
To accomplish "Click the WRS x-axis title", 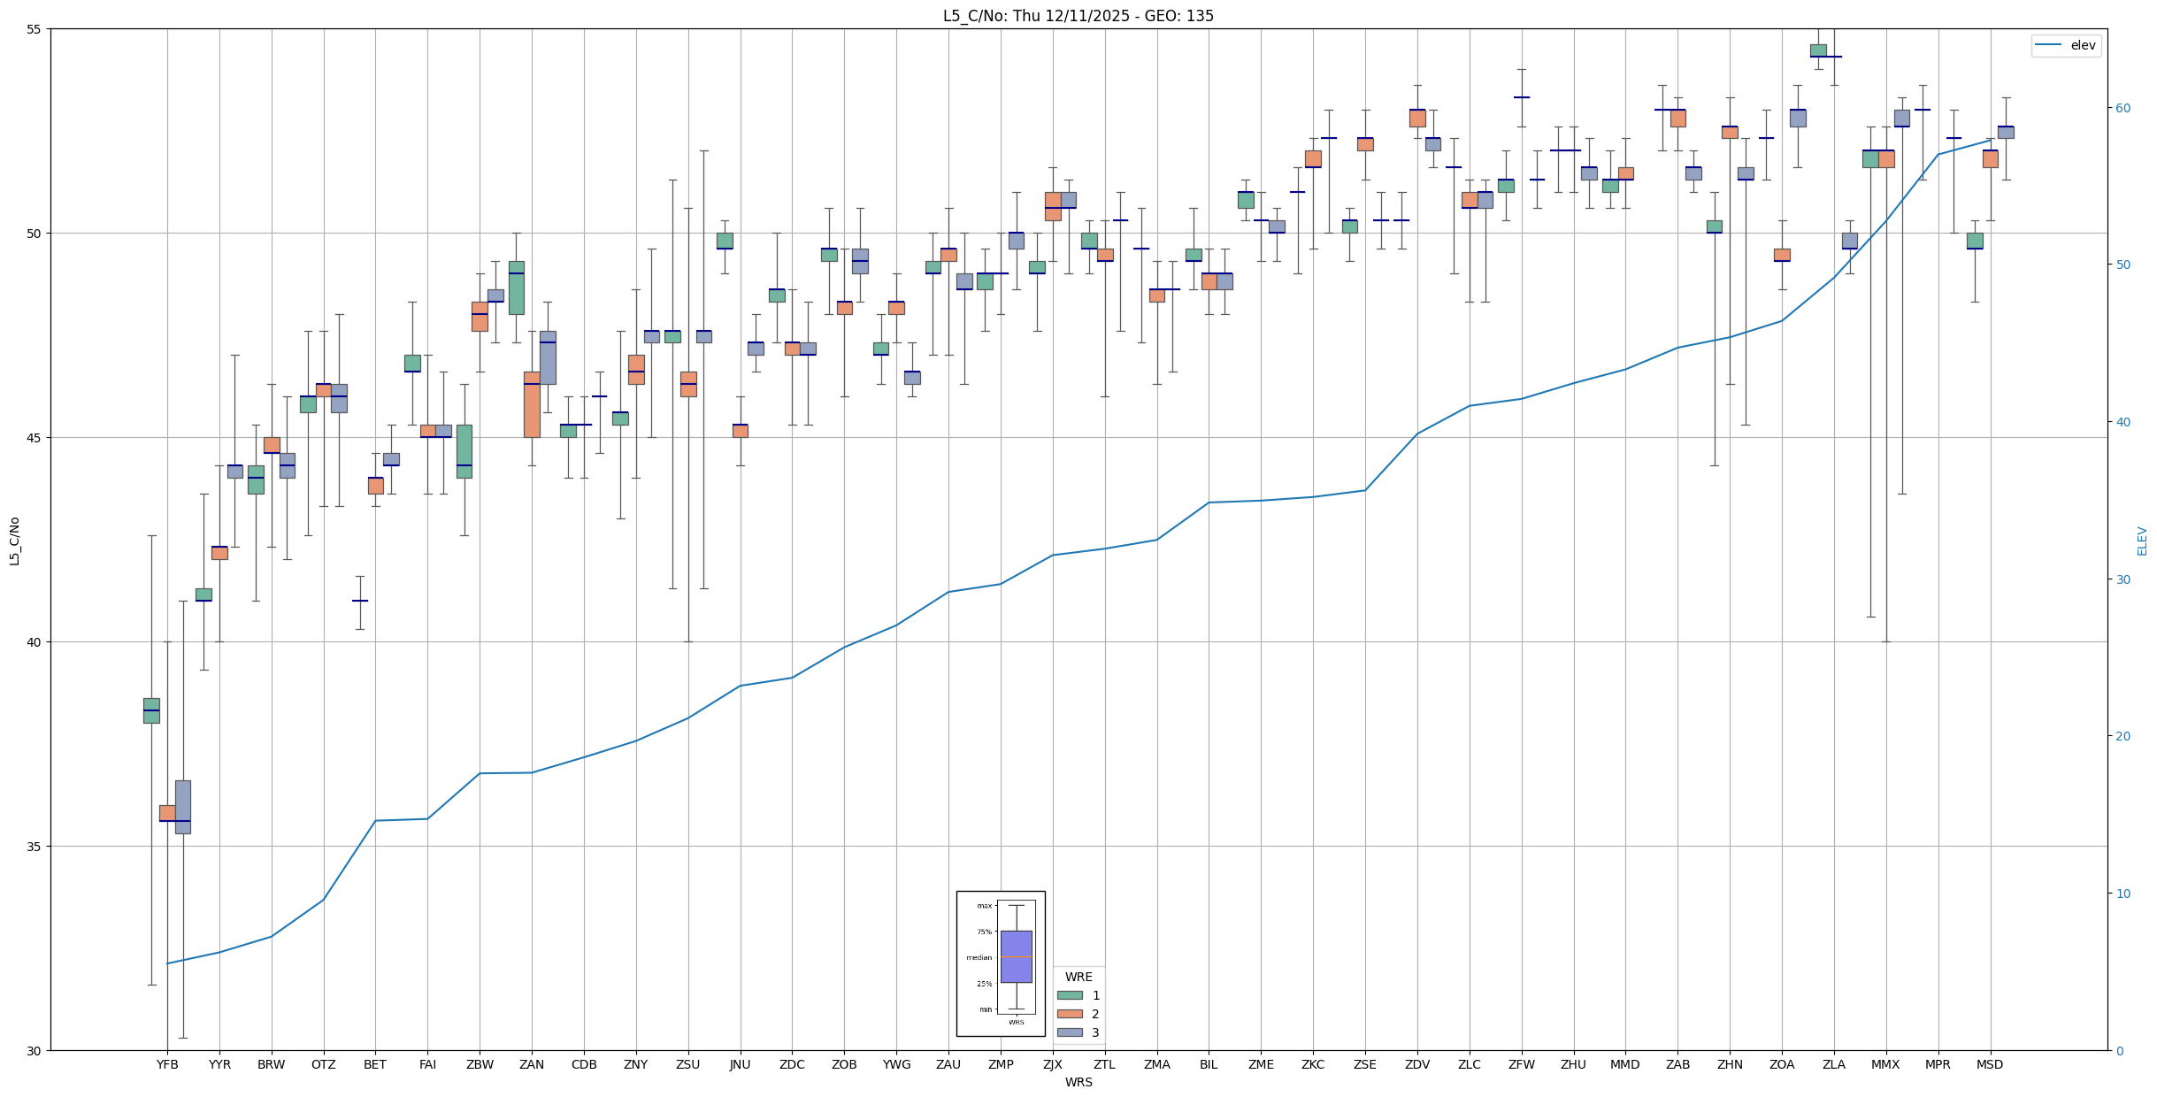I will [x=1078, y=1082].
